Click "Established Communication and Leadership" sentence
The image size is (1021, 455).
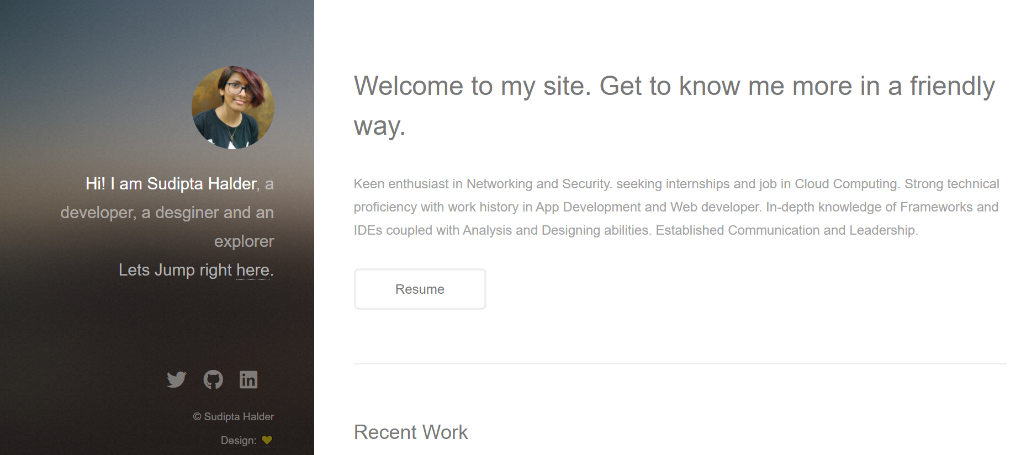click(x=786, y=230)
